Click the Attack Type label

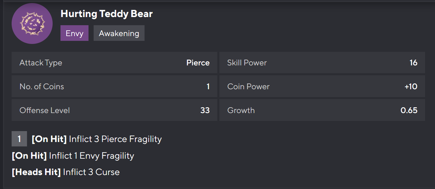41,63
